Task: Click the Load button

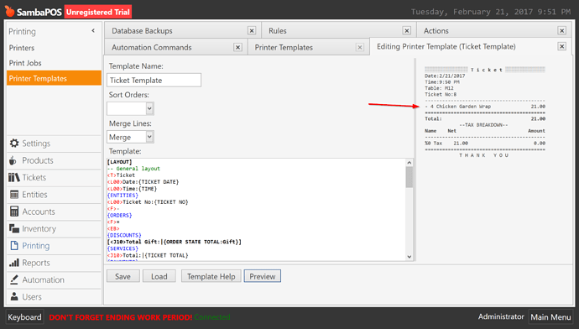Action: [x=159, y=276]
